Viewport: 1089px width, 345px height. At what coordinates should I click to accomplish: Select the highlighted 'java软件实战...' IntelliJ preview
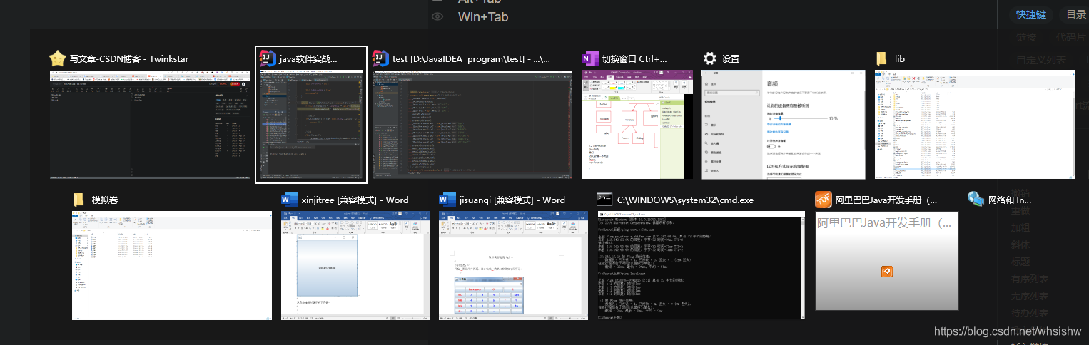tap(311, 125)
